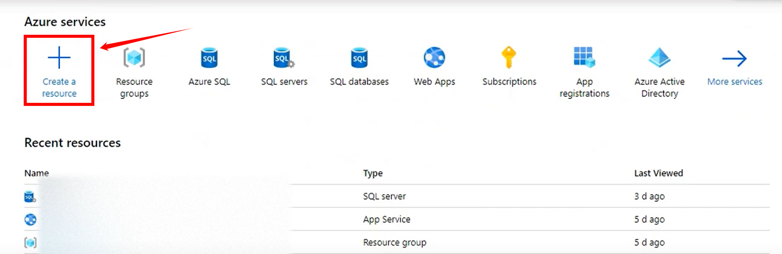Select the 'SQL server' type cell

(384, 196)
